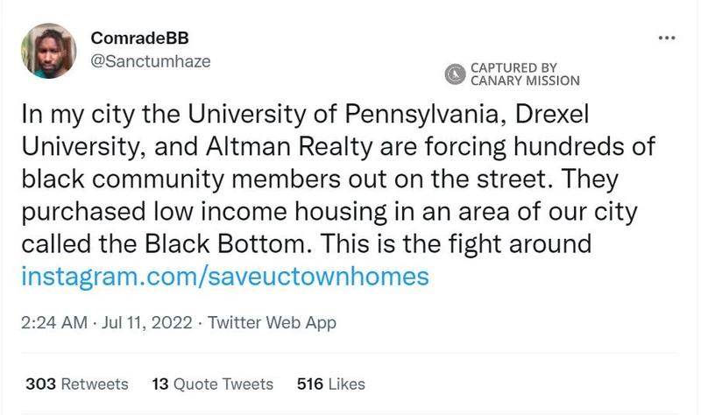Image resolution: width=701 pixels, height=415 pixels.
Task: Click ComradeBB's profile picture
Action: pyautogui.click(x=50, y=50)
